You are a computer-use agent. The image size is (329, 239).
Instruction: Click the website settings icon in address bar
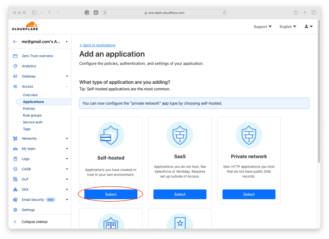[x=105, y=13]
